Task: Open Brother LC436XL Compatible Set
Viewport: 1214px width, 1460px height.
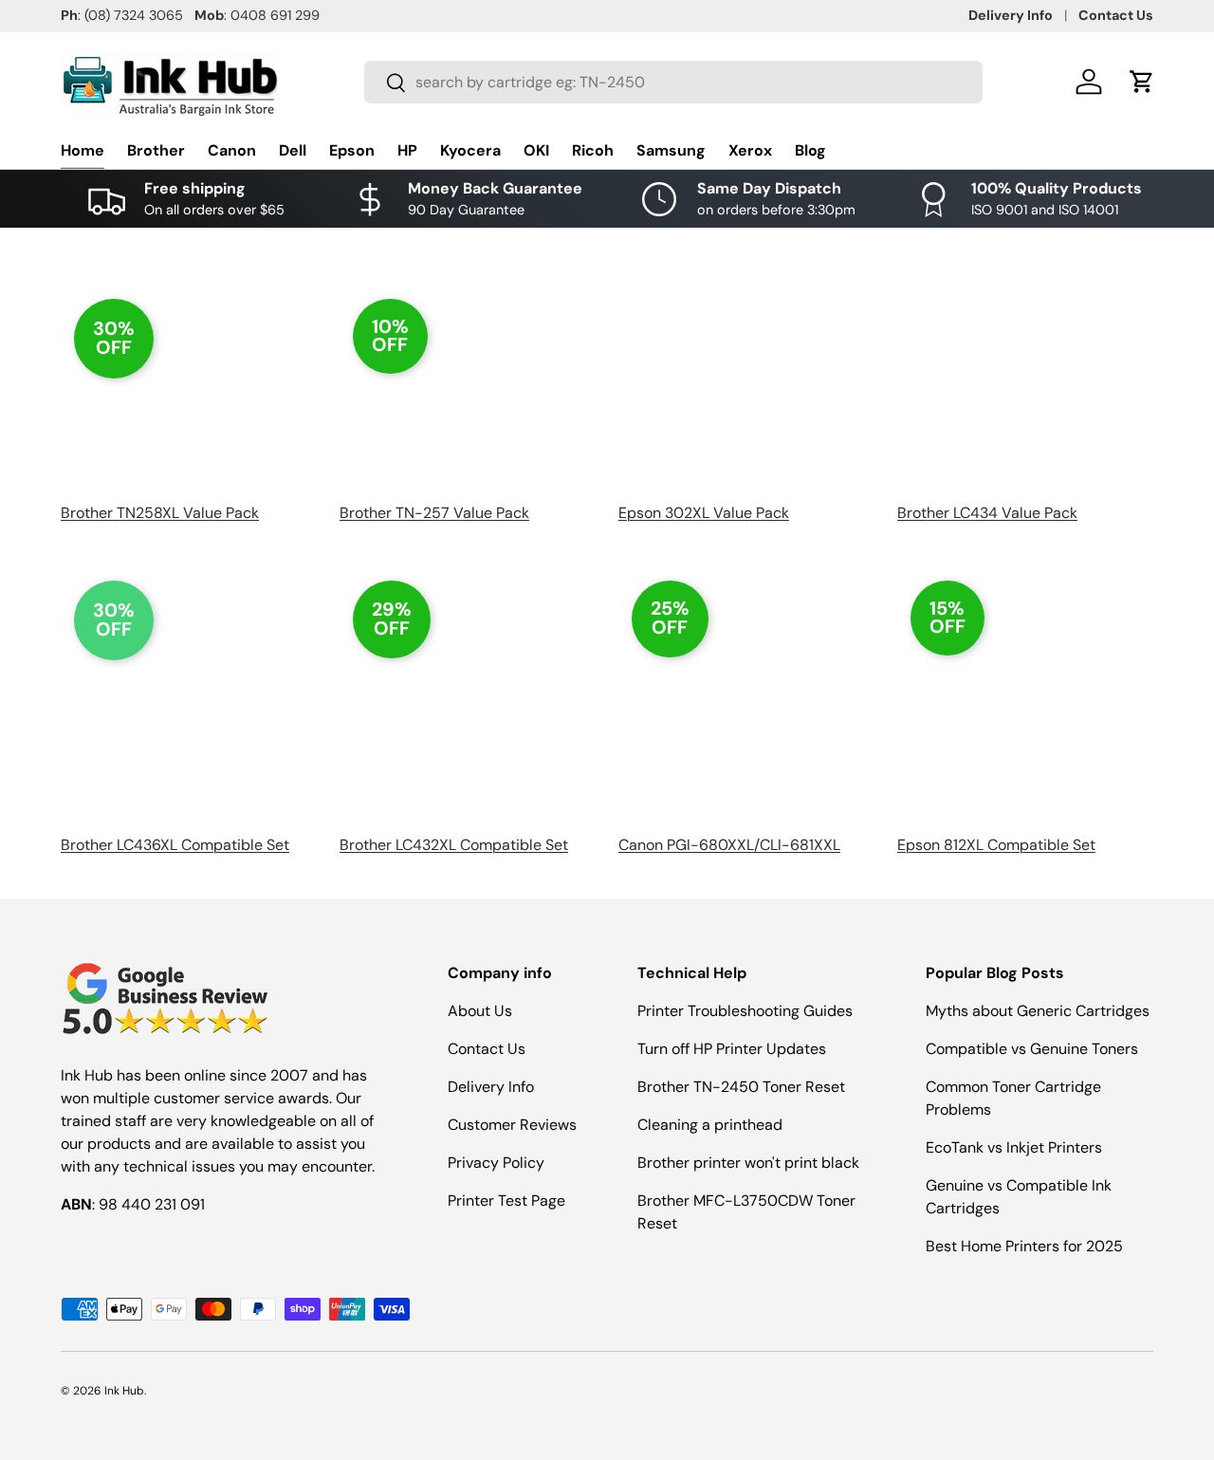Action: 175,845
